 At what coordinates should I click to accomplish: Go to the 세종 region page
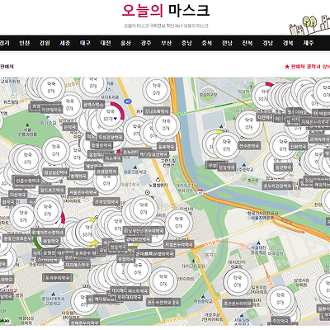click(x=65, y=43)
